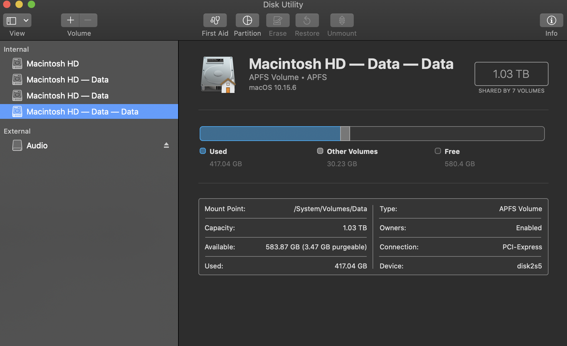The width and height of the screenshot is (567, 346).
Task: Toggle the Other Volumes legend checkbox
Action: coord(320,151)
